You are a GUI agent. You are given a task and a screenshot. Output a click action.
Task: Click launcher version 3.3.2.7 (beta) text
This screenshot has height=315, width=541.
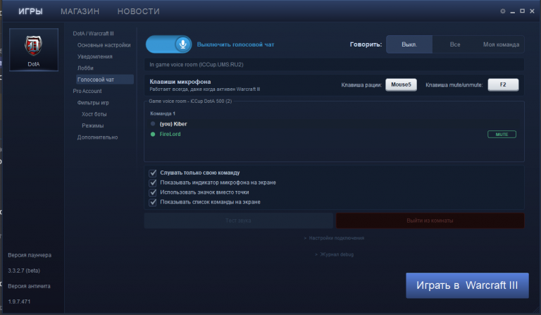point(24,271)
